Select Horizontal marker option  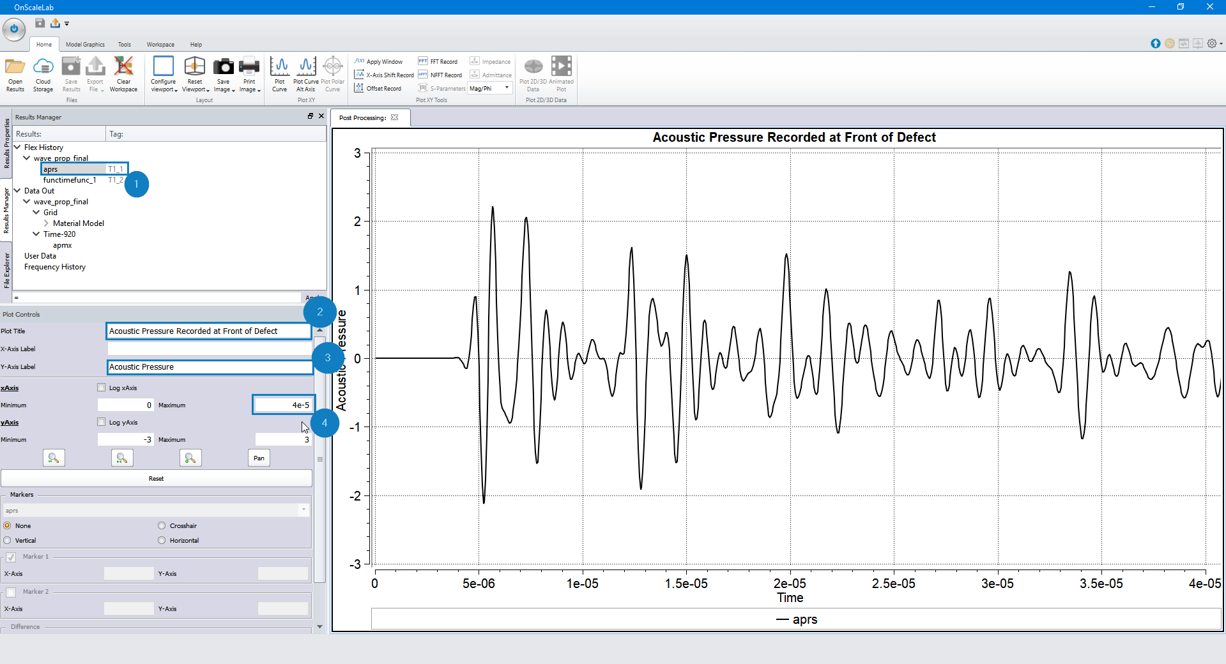tap(162, 540)
